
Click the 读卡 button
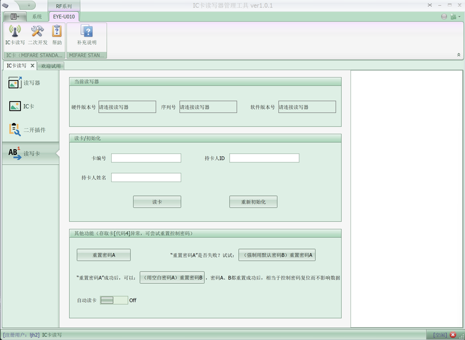click(157, 202)
